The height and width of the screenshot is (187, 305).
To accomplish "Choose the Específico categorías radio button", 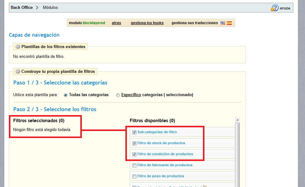I will [118, 95].
